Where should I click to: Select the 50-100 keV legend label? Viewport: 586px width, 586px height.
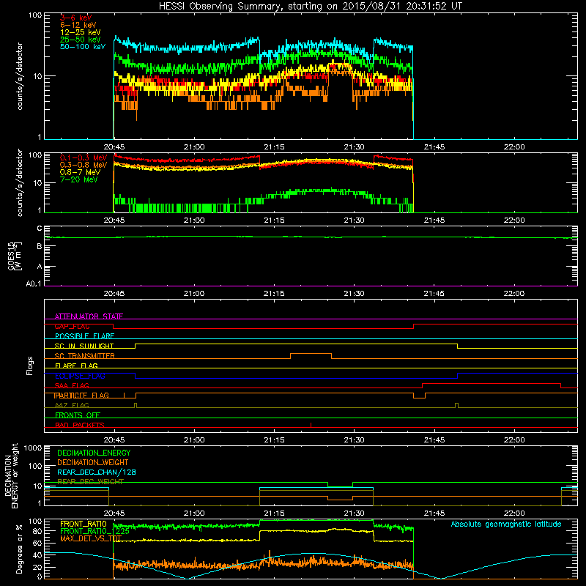83,46
